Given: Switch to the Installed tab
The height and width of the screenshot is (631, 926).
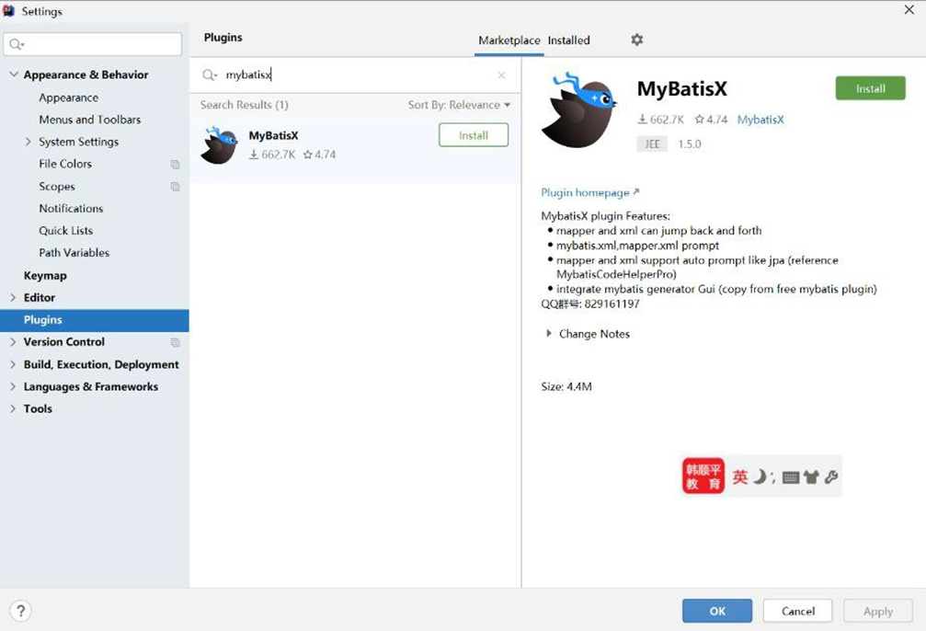Looking at the screenshot, I should [568, 40].
